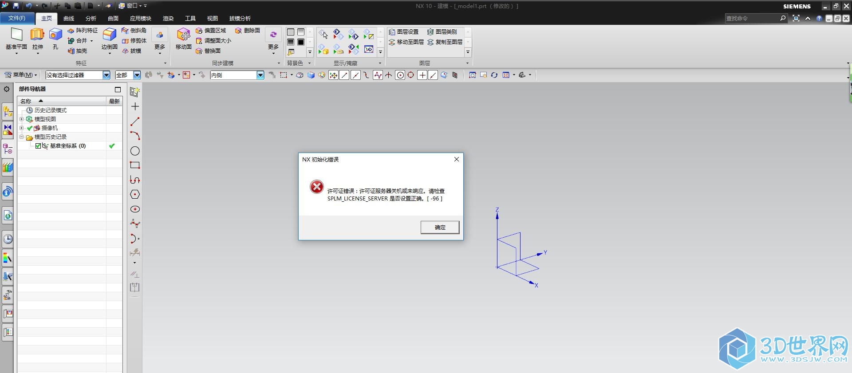Select the 偏置区域 offset region command
This screenshot has height=373, width=852.
coord(211,31)
